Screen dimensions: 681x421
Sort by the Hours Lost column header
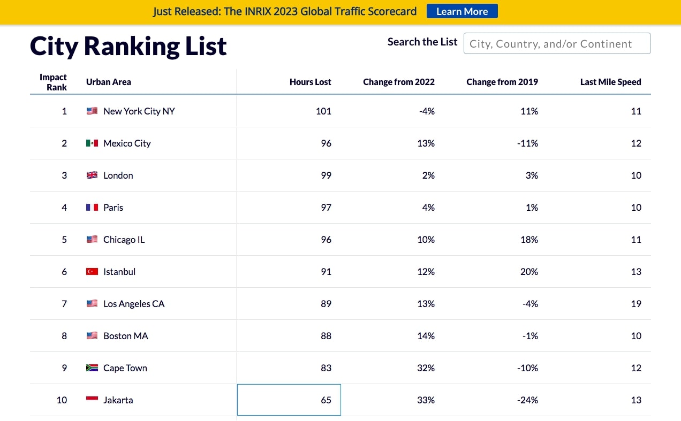tap(310, 82)
